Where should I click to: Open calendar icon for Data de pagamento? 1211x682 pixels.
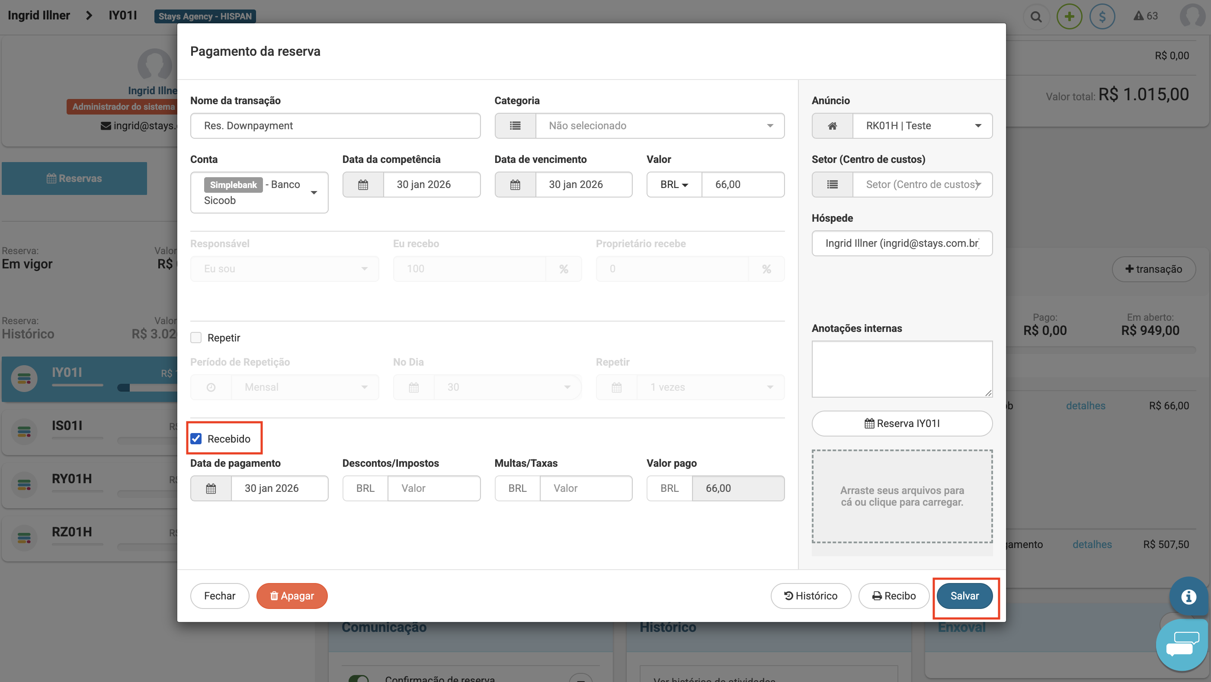point(211,488)
